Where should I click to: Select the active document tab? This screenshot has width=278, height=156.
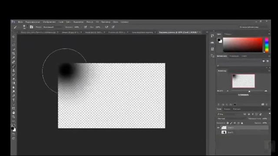[178, 32]
